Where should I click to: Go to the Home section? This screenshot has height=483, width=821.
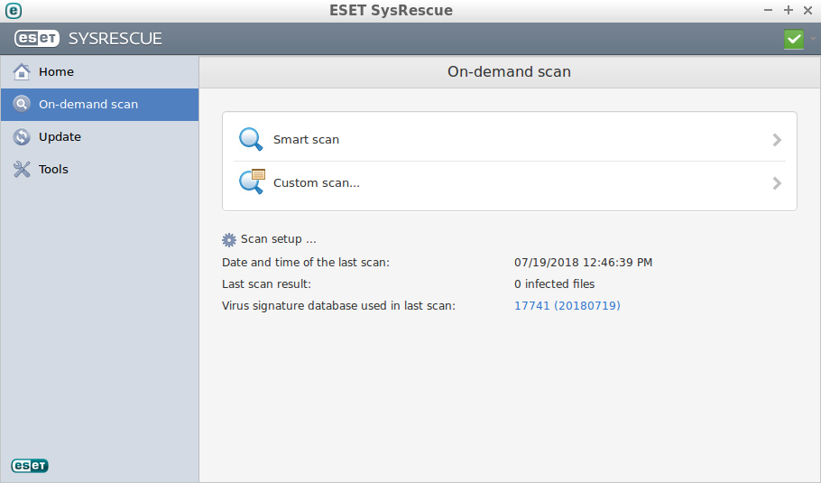pyautogui.click(x=99, y=71)
